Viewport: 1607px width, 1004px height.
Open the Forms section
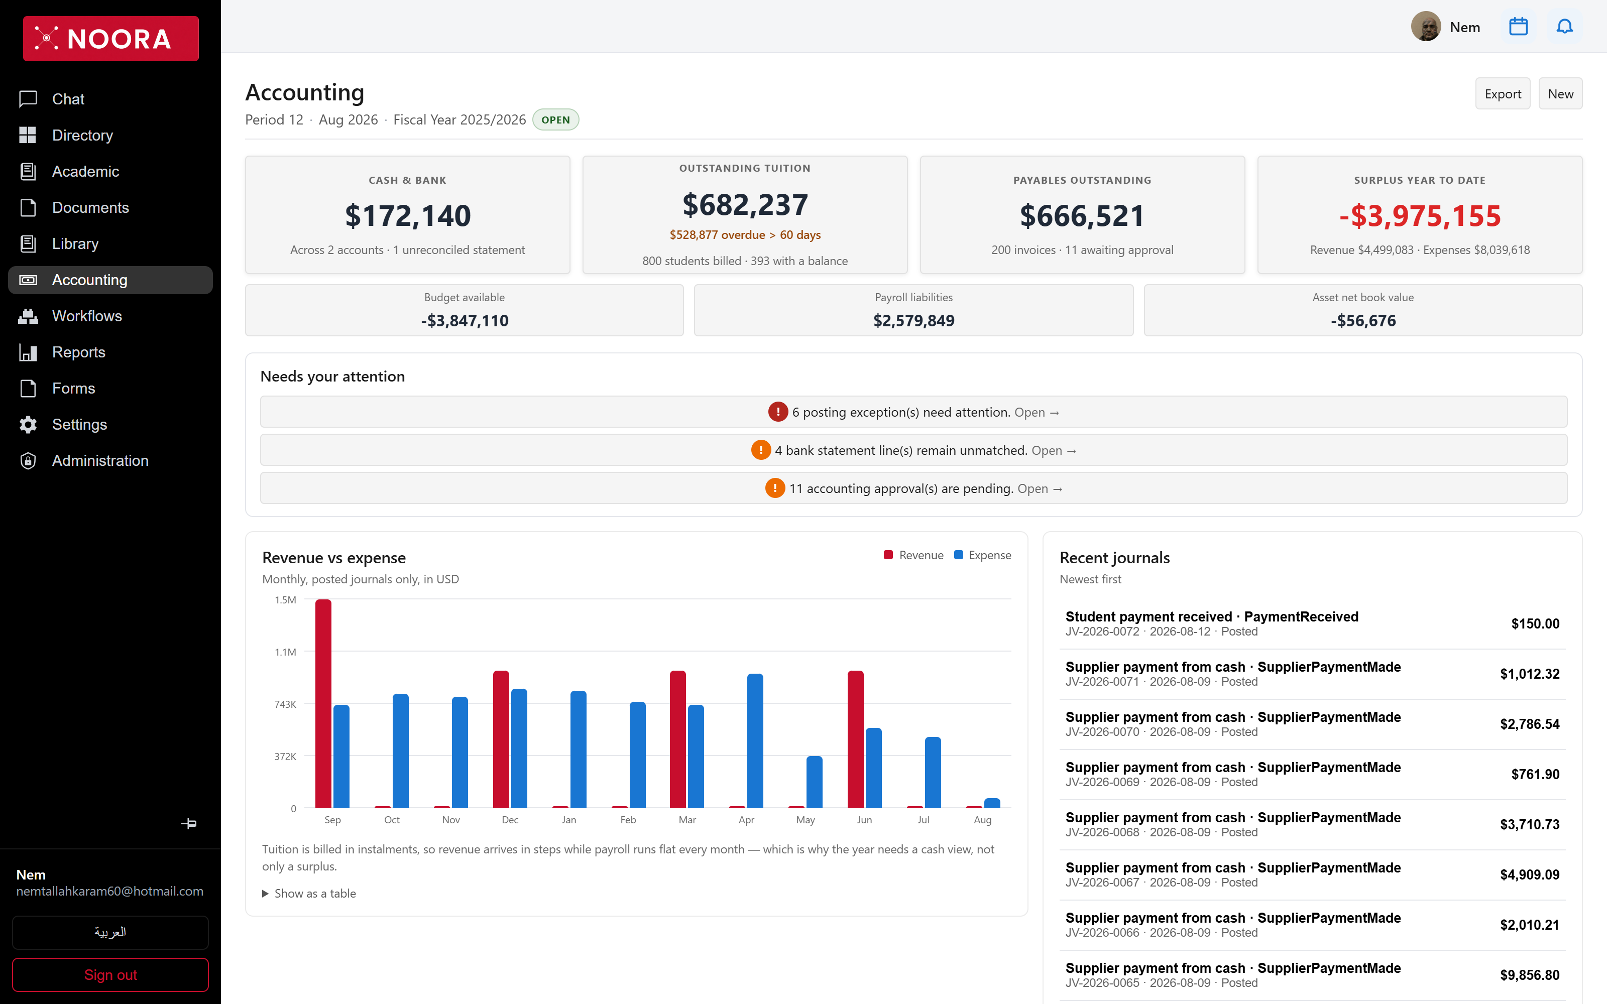(x=110, y=389)
